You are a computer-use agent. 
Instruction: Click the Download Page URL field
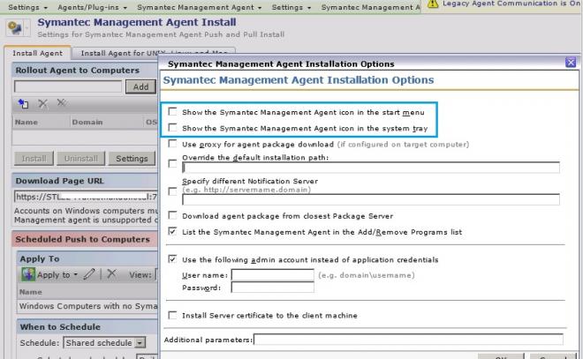[86, 197]
